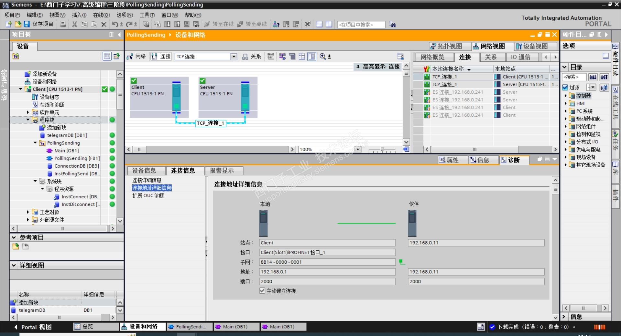Open the 硬件目录 side tab icon
Image resolution: width=621 pixels, height=336 pixels.
pos(615,46)
